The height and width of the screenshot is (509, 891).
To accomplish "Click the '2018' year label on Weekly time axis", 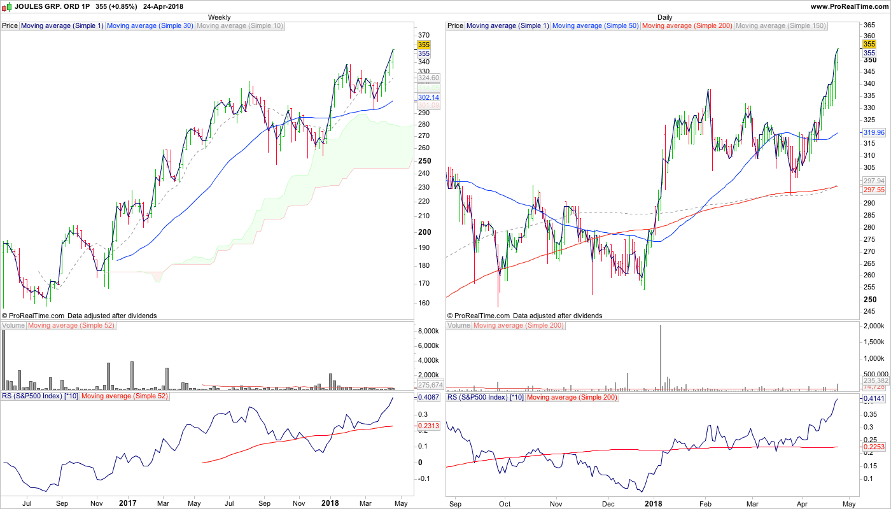I will [x=329, y=503].
